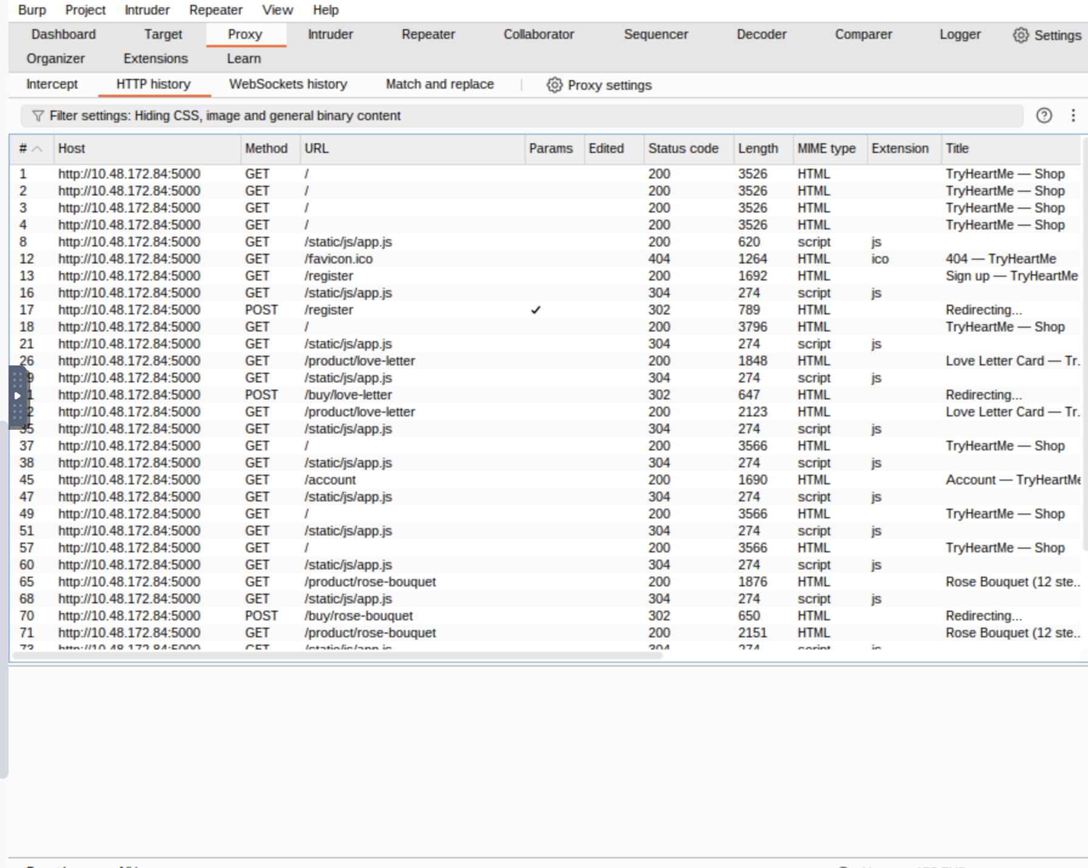Open the help question mark icon
This screenshot has height=868, width=1088.
tap(1044, 115)
